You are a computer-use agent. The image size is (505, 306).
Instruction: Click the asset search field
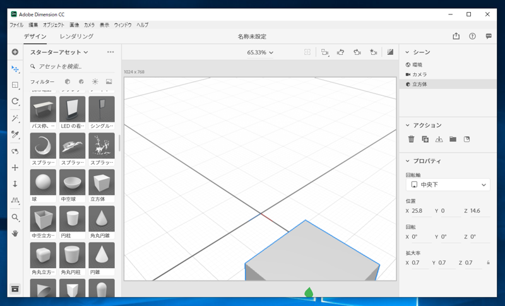pos(73,67)
